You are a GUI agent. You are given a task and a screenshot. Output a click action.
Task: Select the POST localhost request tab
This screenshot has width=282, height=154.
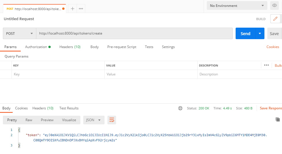point(35,9)
